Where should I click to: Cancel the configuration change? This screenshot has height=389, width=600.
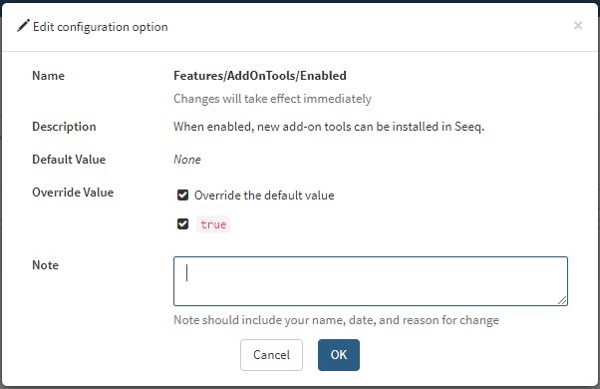[271, 355]
